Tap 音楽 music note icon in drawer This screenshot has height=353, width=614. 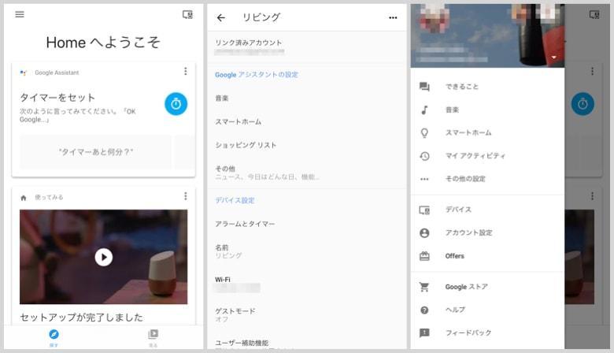(424, 110)
